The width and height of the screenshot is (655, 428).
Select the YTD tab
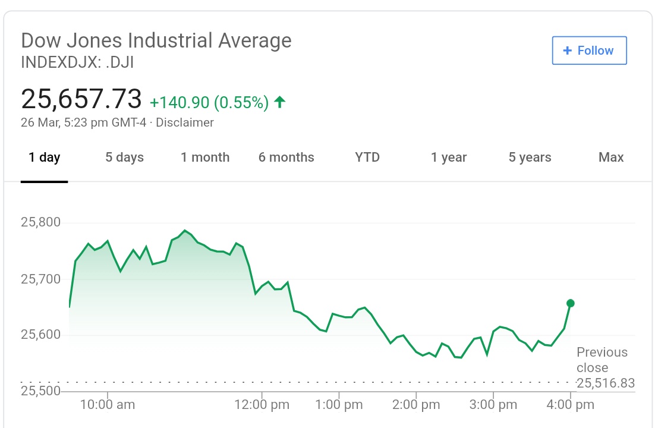pyautogui.click(x=367, y=158)
